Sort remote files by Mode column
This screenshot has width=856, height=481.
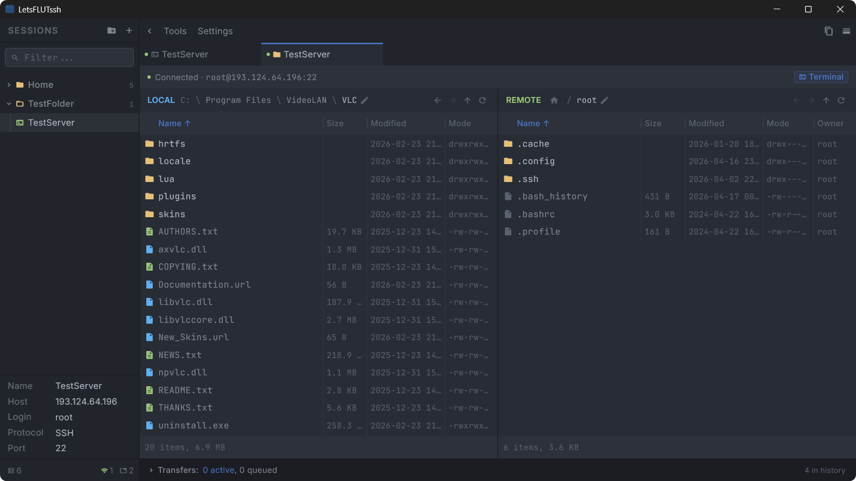coord(778,123)
